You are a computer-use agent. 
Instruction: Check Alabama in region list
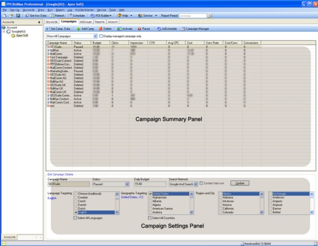click(x=220, y=197)
